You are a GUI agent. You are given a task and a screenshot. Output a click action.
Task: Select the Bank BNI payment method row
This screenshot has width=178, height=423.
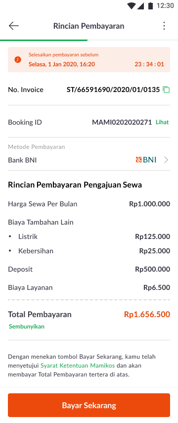(x=89, y=160)
